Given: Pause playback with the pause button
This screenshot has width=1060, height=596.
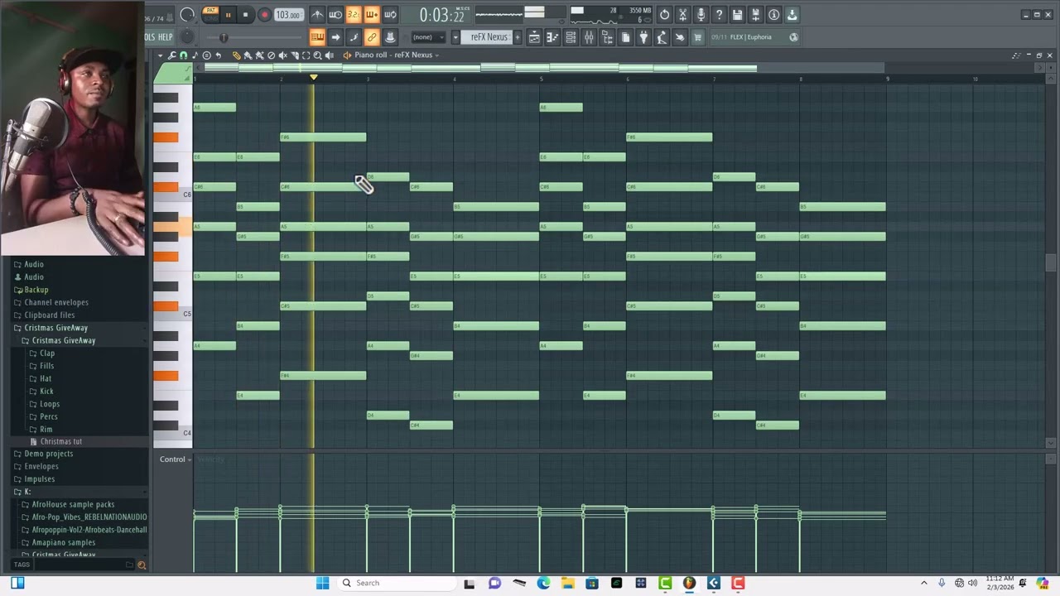Looking at the screenshot, I should (228, 15).
